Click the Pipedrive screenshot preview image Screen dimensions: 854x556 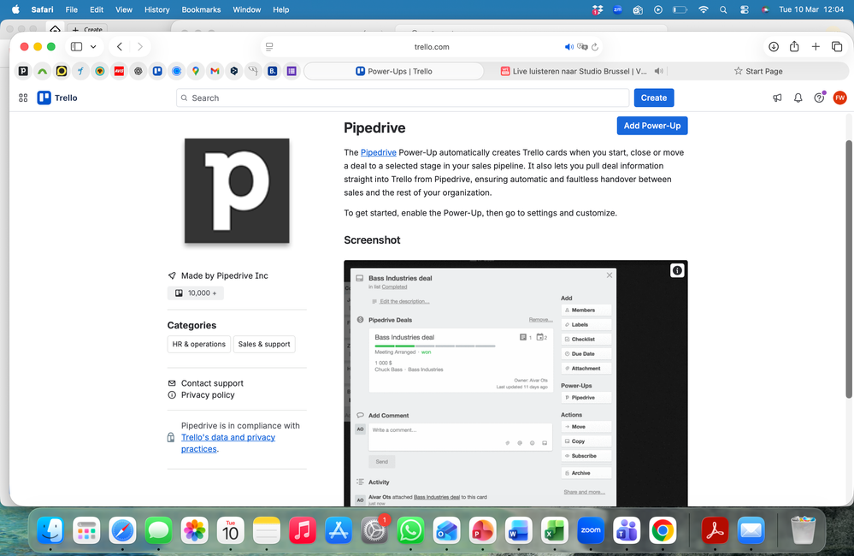(515, 384)
